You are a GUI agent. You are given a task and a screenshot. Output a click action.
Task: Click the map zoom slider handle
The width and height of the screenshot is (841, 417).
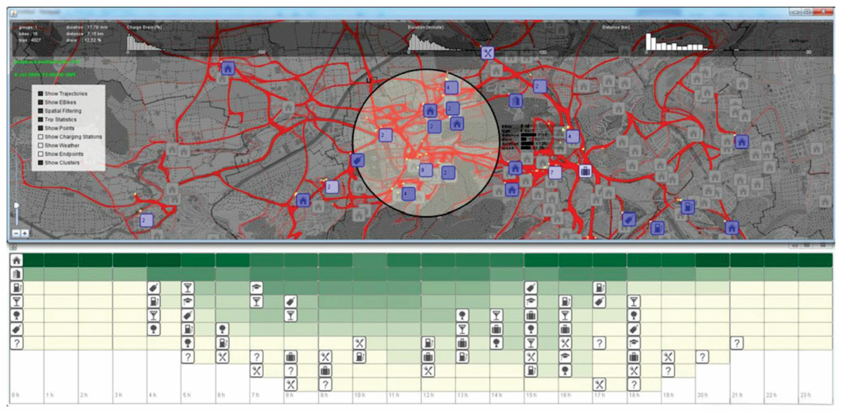(17, 205)
